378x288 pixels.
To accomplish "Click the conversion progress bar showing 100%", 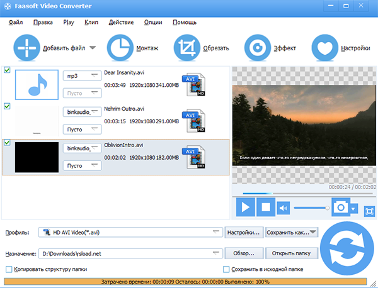I will click(x=185, y=282).
